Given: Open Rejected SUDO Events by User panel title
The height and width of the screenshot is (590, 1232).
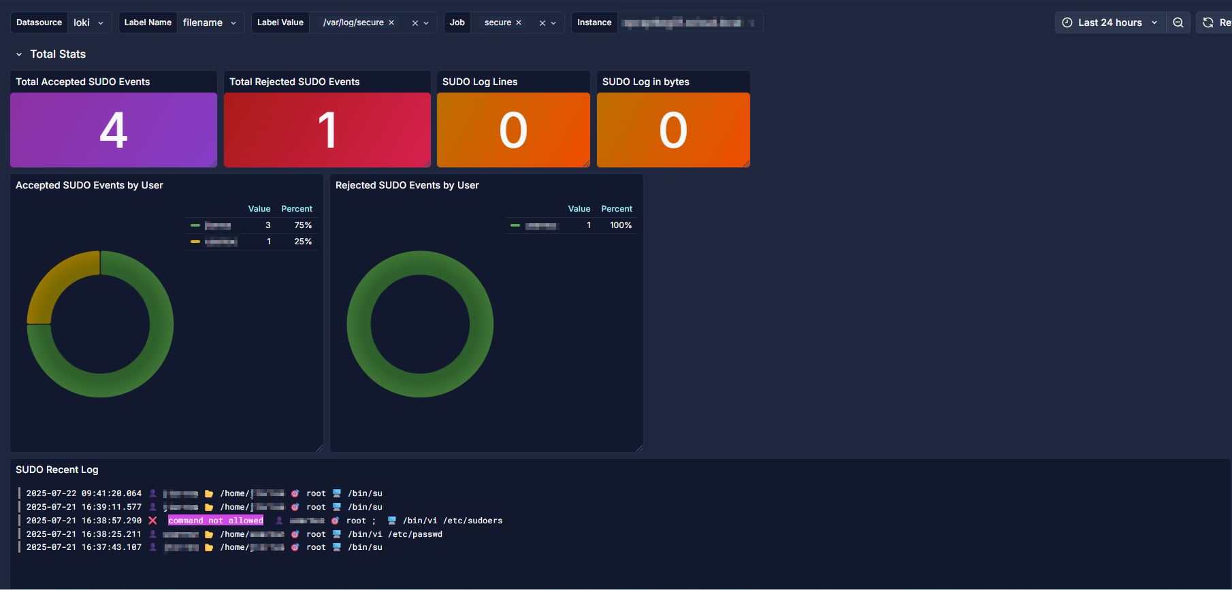Looking at the screenshot, I should click(x=407, y=185).
